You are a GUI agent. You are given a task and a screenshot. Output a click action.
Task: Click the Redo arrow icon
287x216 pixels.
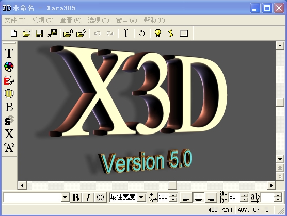pyautogui.click(x=110, y=34)
